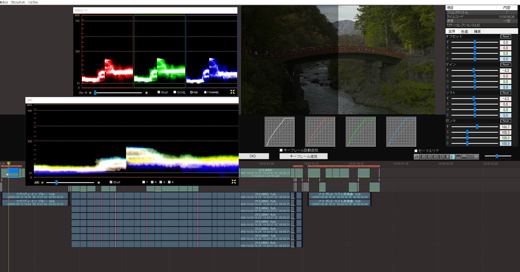The width and height of the screenshot is (520, 272).
Task: Select the Y CHANNEL radio button
Action: pyautogui.click(x=205, y=92)
